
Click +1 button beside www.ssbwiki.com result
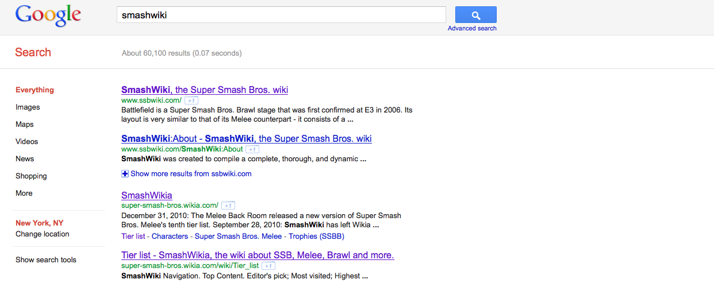coord(191,100)
